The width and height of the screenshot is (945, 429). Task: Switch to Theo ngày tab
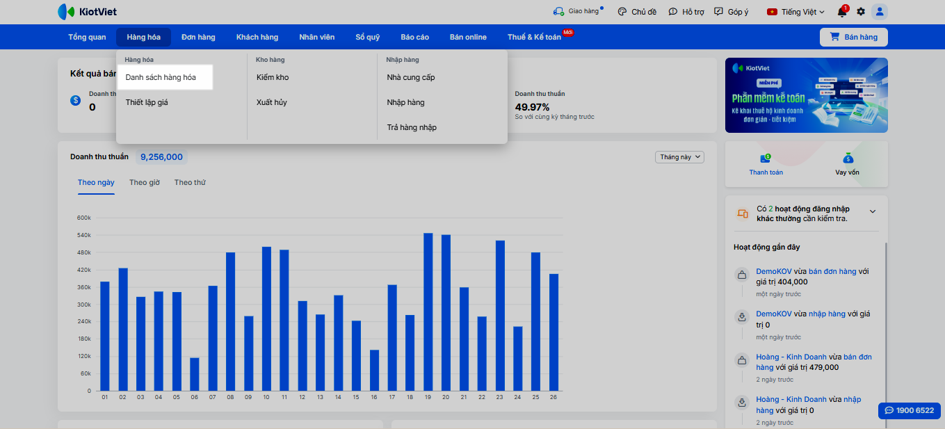tap(96, 182)
